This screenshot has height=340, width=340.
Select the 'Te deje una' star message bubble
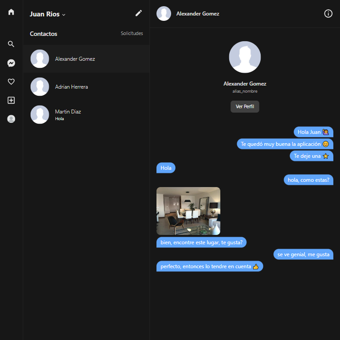[311, 156]
